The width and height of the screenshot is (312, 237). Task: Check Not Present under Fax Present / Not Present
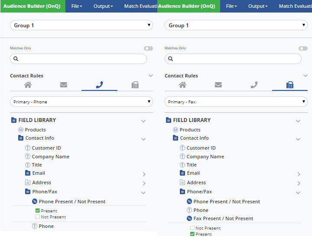[x=192, y=228]
